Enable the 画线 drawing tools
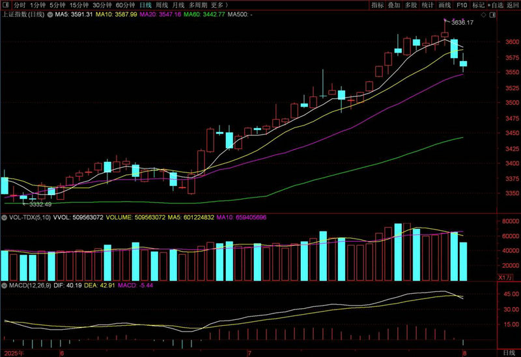521x357 pixels. point(445,5)
